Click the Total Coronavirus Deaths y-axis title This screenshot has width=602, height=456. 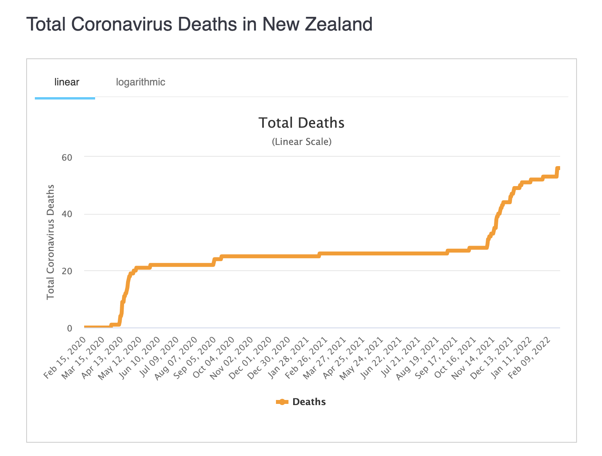[50, 242]
